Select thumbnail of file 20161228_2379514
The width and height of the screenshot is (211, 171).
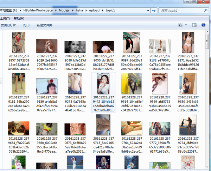[x=132, y=84]
